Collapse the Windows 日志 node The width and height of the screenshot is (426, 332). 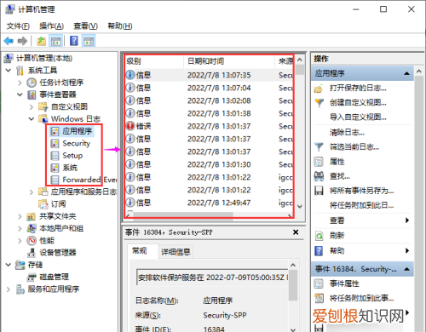click(32, 119)
